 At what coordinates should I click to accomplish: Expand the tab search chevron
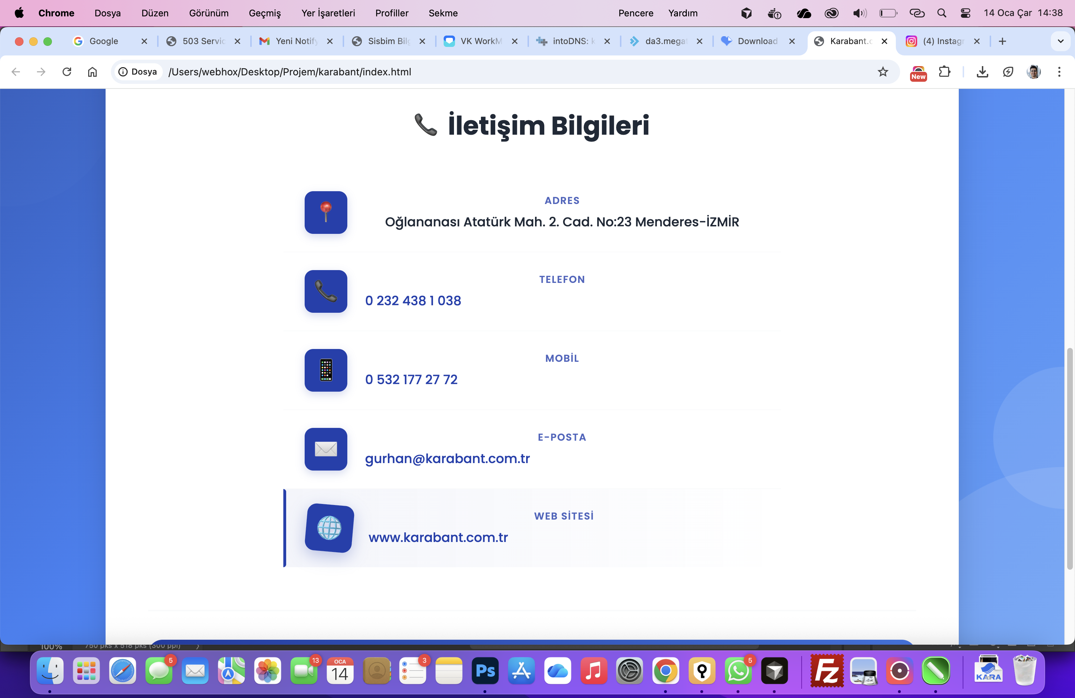click(1060, 41)
